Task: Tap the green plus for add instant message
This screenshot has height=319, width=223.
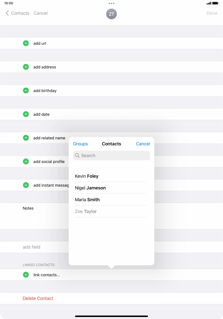Action: click(x=26, y=185)
